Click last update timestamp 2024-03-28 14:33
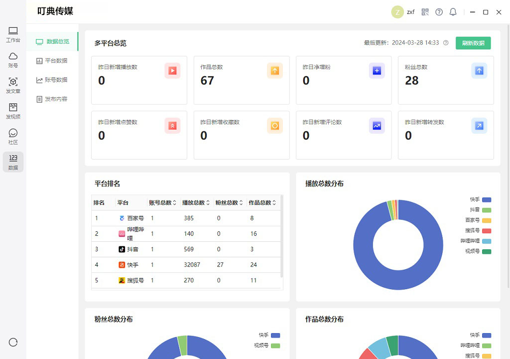Viewport: 510px width, 359px height. tap(415, 43)
